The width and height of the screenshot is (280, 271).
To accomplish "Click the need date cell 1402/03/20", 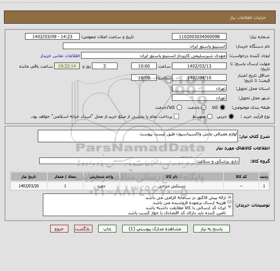I will coord(29,186).
